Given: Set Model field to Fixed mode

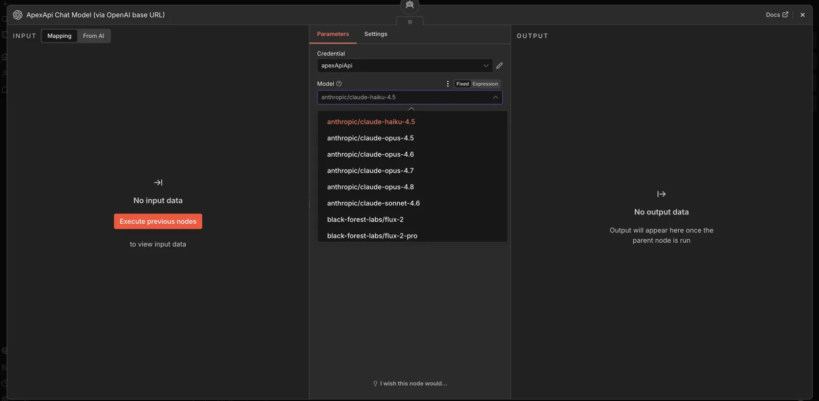Looking at the screenshot, I should coord(463,84).
